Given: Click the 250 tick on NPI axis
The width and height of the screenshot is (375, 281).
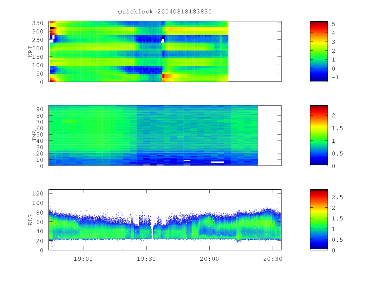Looking at the screenshot, I should click(x=38, y=40).
